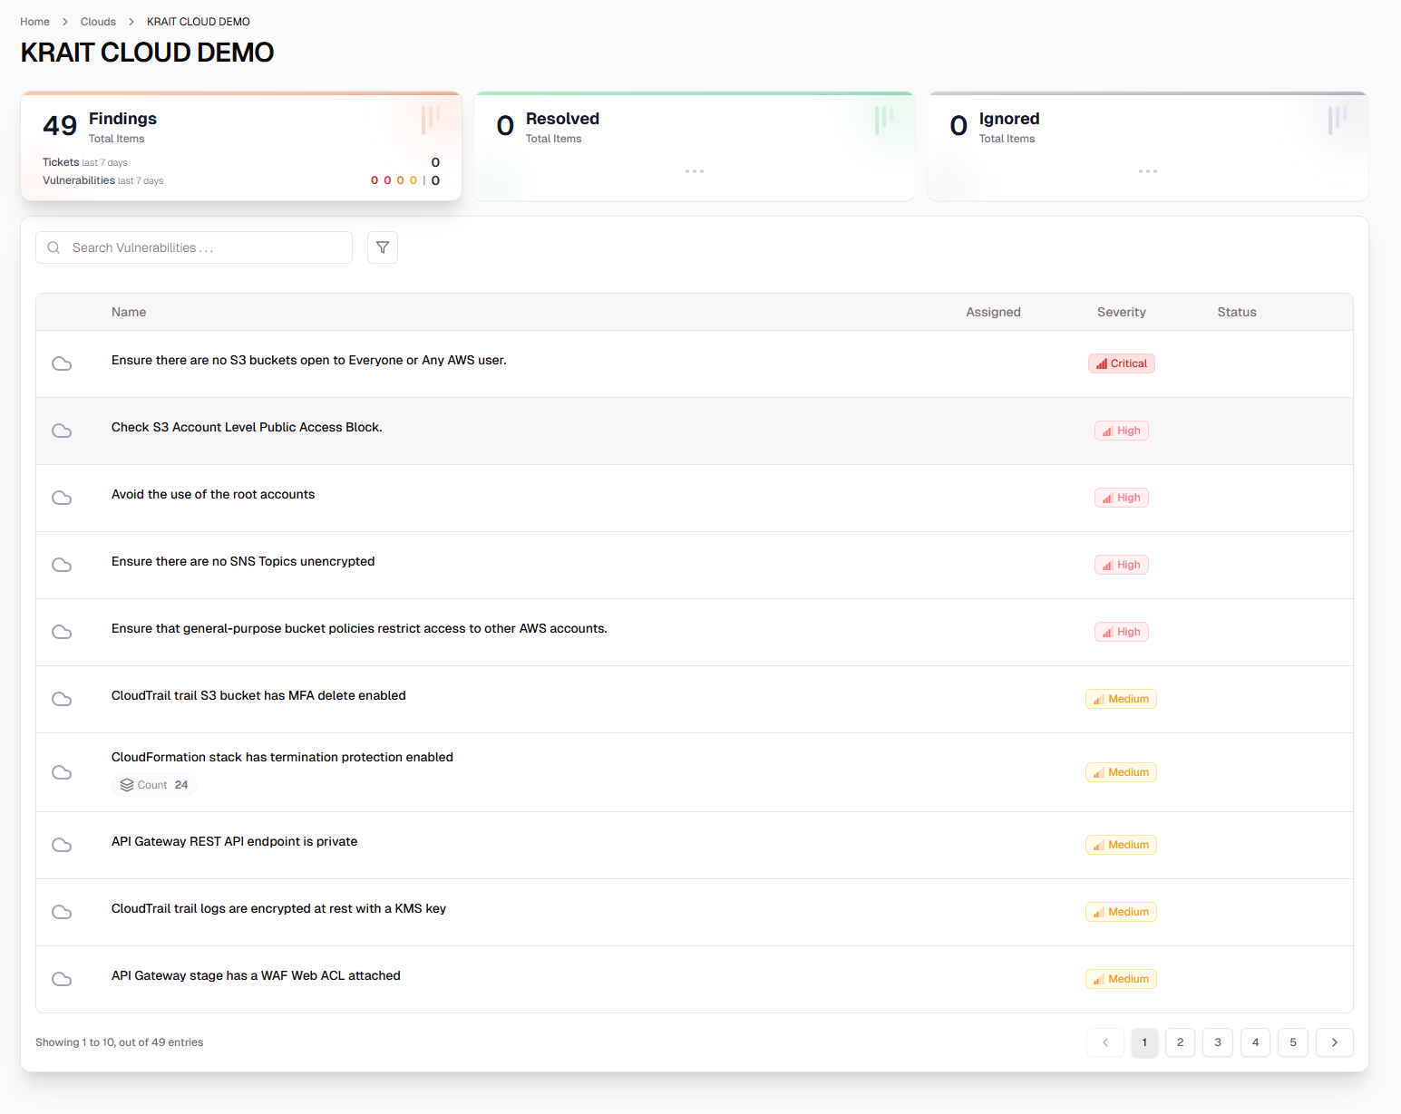
Task: Click the signal bars in the SNS Topics High badge
Action: (1106, 564)
